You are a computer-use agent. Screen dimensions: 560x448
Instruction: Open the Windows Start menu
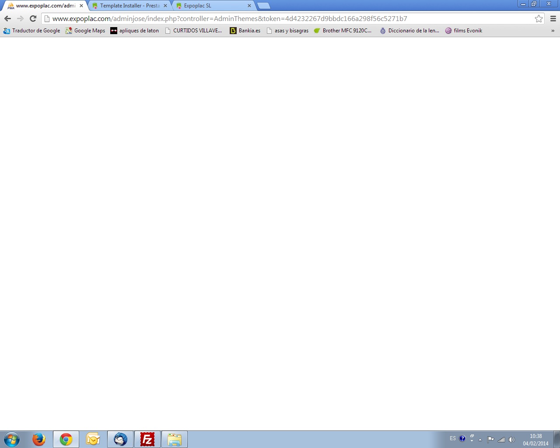tap(12, 439)
